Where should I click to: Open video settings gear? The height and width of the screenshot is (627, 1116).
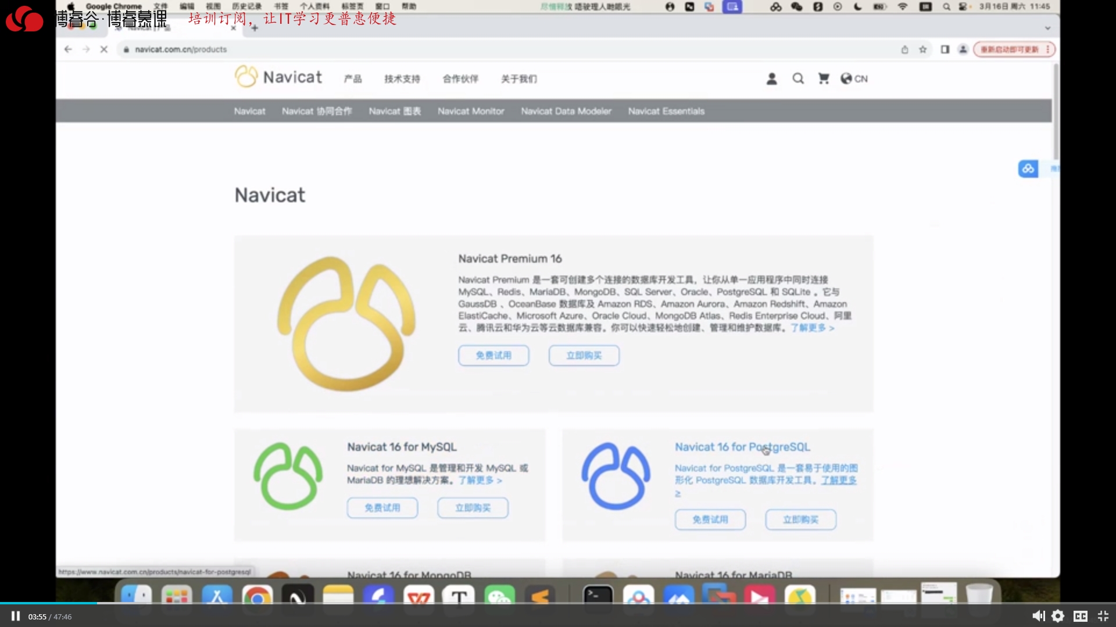click(1058, 616)
